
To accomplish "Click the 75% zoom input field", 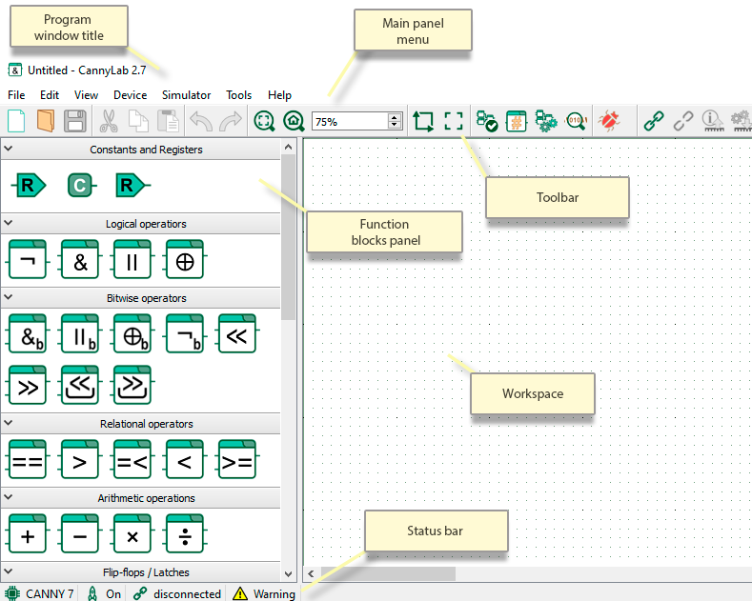I will click(x=350, y=122).
